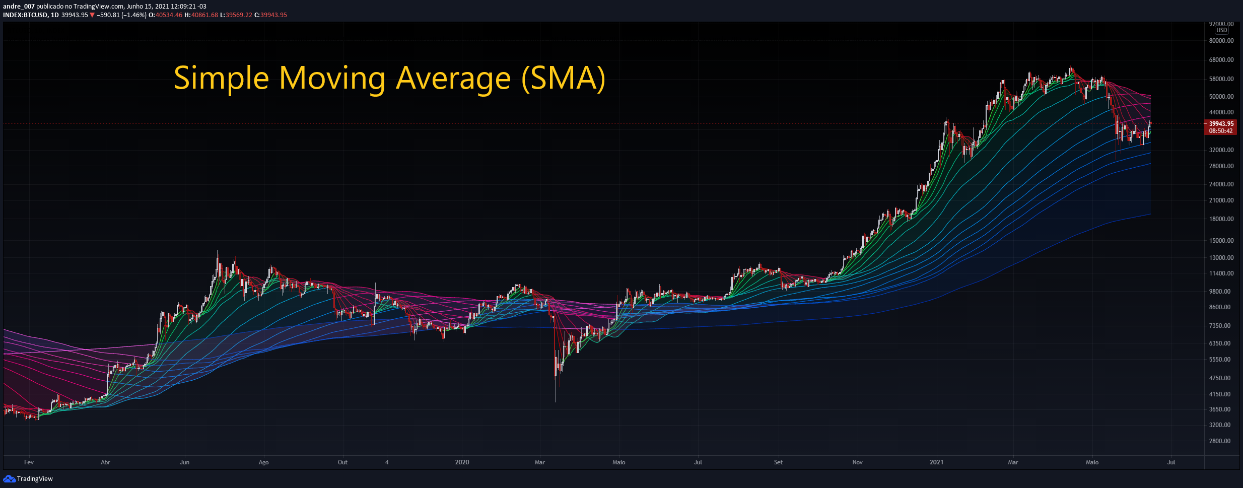The width and height of the screenshot is (1243, 488).
Task: Click the 6350.00 price axis label
Action: click(x=1220, y=343)
